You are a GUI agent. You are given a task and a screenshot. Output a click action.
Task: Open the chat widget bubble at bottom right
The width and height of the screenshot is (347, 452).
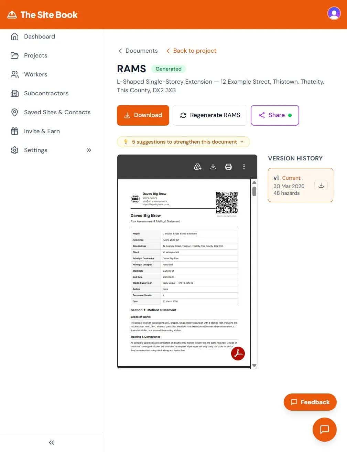(x=324, y=429)
